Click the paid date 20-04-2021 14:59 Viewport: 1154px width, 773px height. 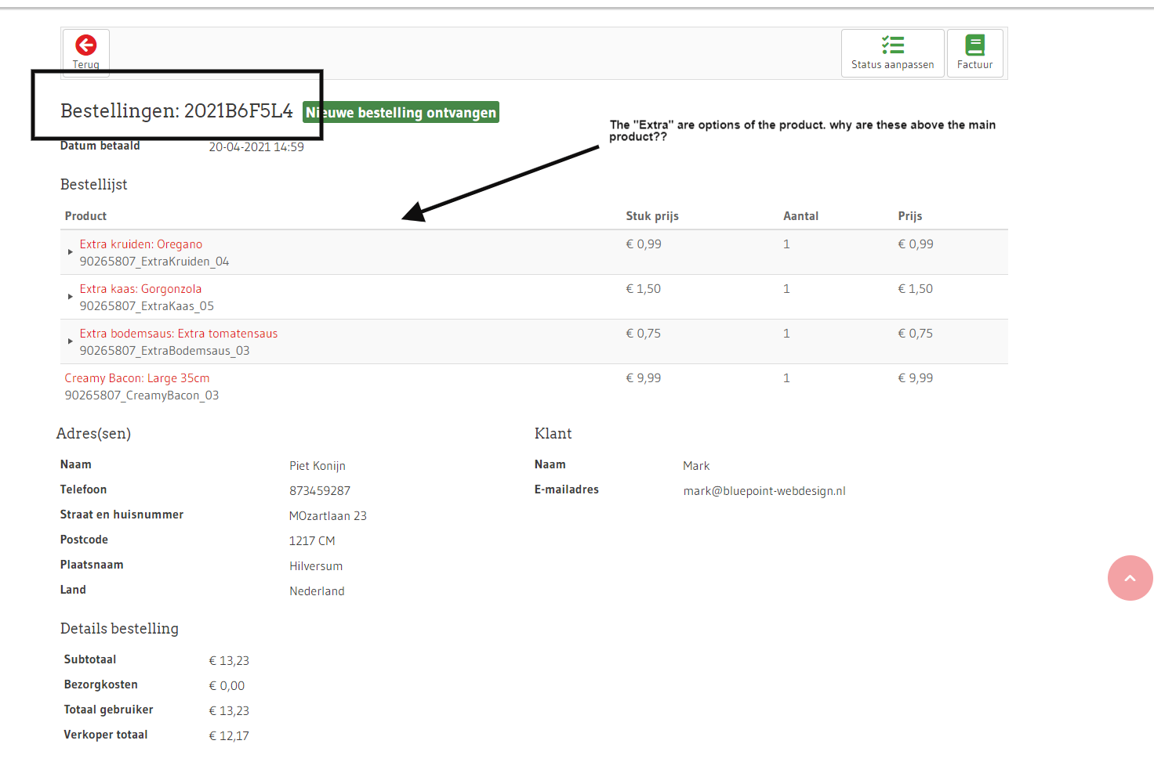click(256, 147)
